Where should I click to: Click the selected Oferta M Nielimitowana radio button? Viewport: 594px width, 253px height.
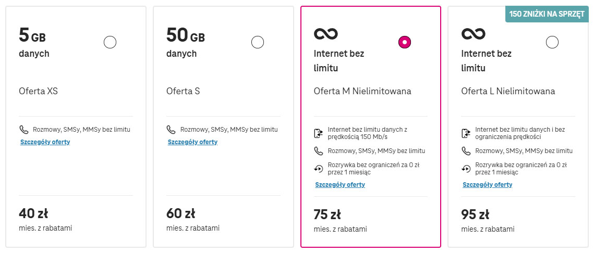click(405, 42)
